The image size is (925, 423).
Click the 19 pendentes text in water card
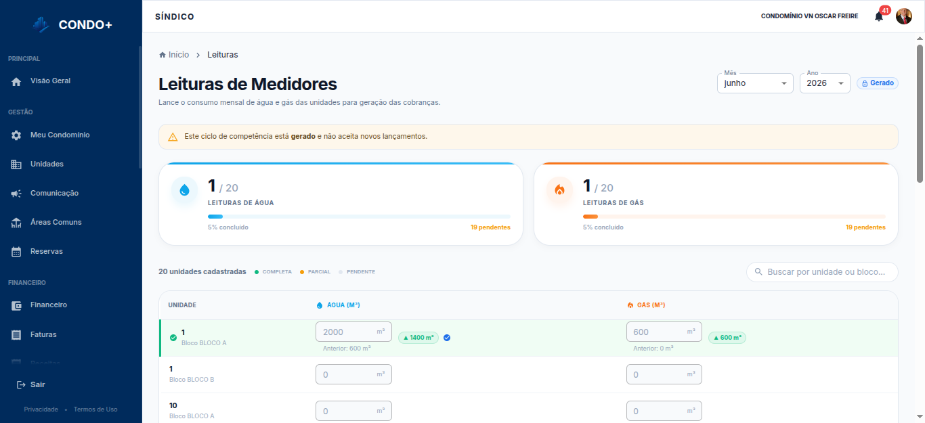pyautogui.click(x=490, y=227)
